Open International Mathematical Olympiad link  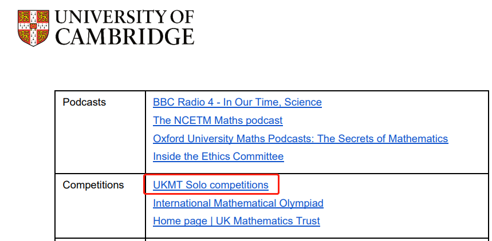click(238, 203)
